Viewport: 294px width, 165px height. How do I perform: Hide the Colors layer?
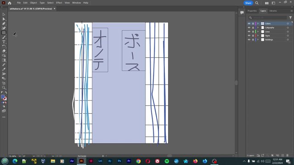coord(249,23)
